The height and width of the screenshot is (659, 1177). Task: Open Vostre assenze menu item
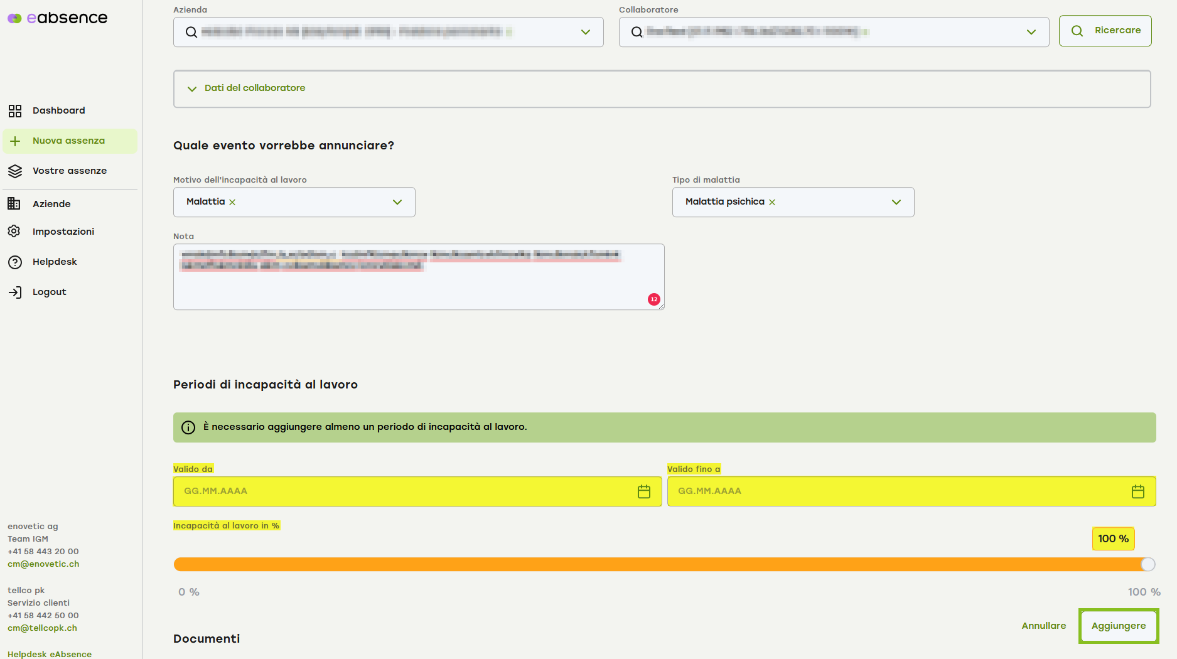pyautogui.click(x=69, y=171)
